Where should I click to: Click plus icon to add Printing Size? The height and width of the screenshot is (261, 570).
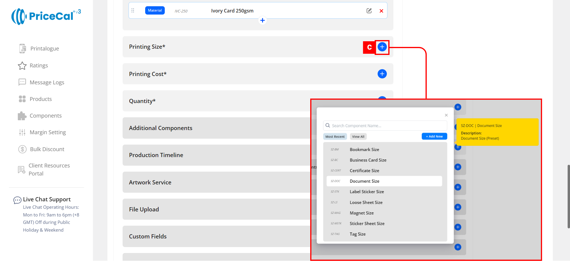tap(382, 47)
